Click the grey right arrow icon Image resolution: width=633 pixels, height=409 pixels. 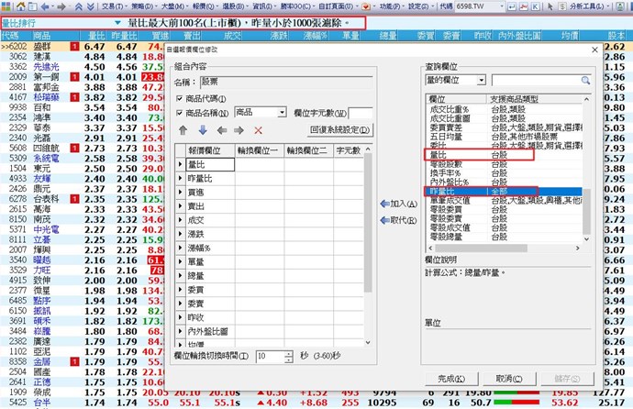[239, 130]
